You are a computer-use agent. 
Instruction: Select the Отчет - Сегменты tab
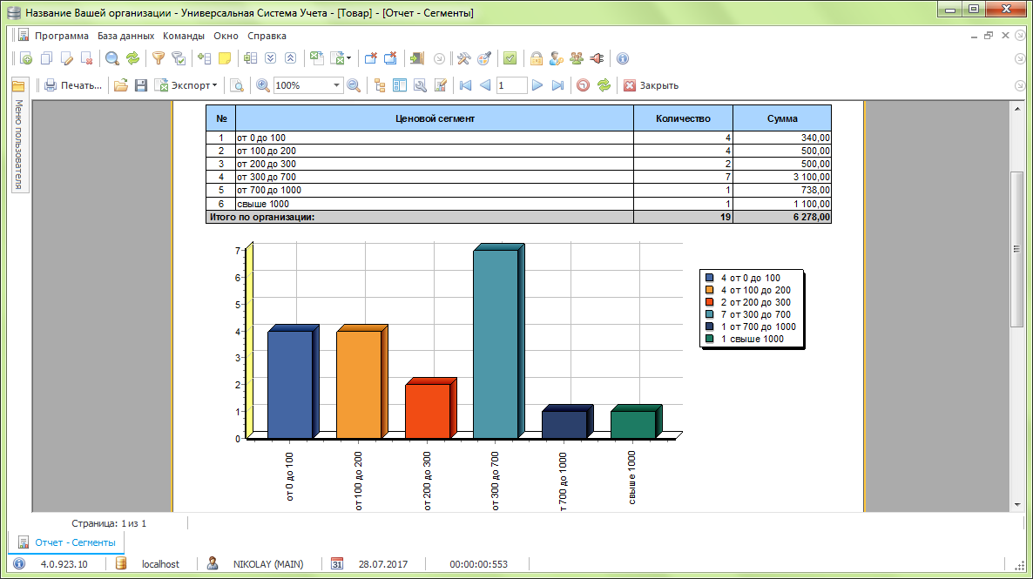click(66, 542)
